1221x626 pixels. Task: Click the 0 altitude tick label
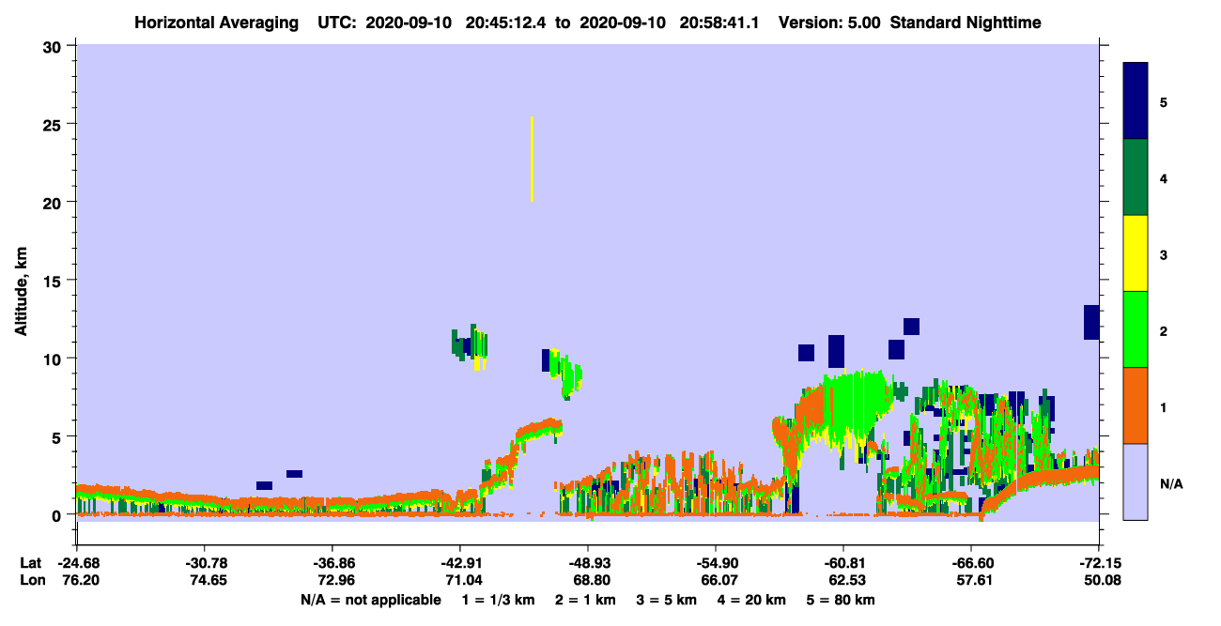pos(59,515)
